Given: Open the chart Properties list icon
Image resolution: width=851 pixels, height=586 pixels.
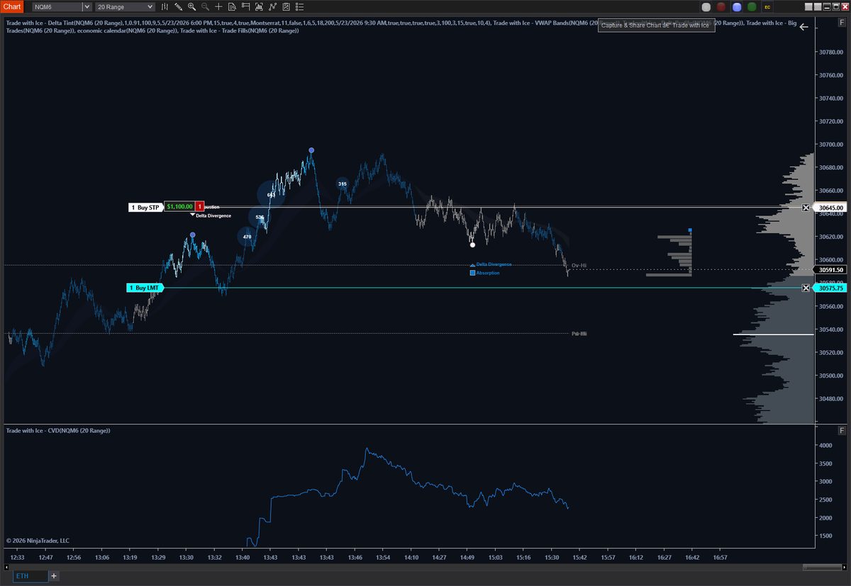Looking at the screenshot, I should pos(301,6).
